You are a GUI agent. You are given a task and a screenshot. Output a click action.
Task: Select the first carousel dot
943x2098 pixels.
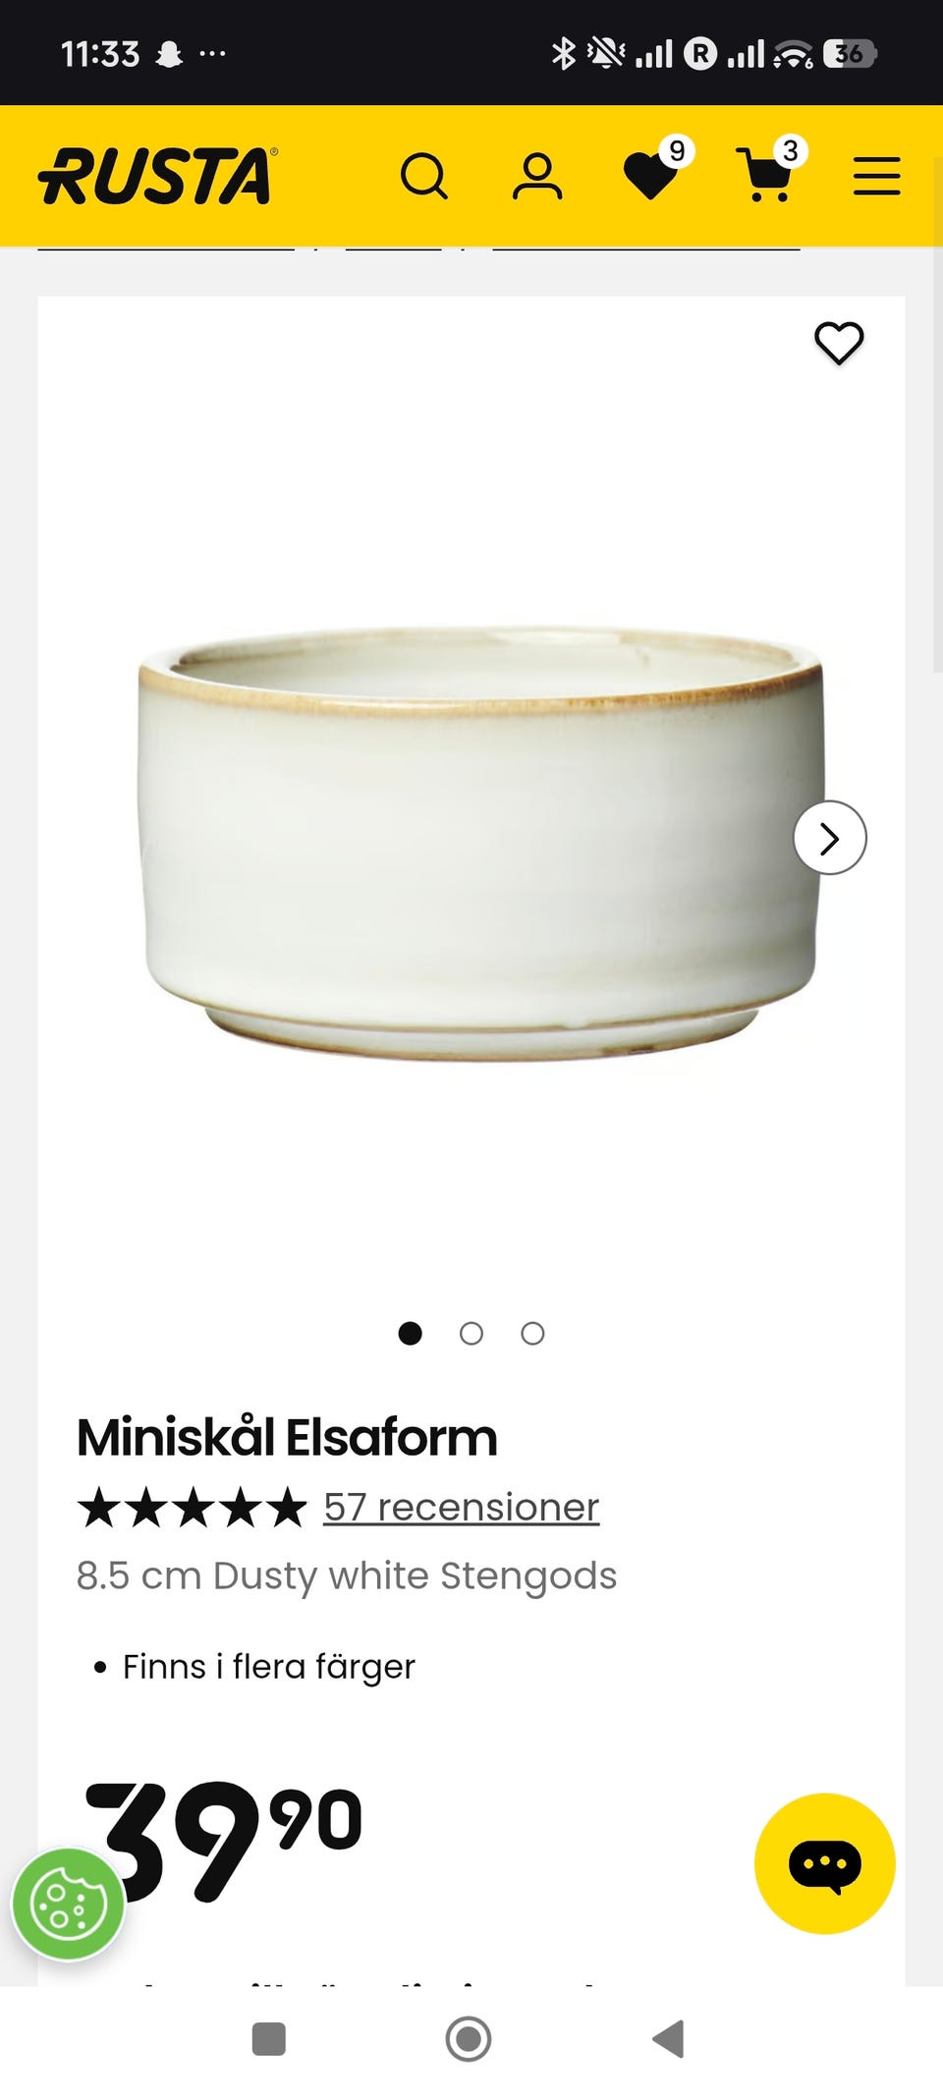(x=411, y=1333)
